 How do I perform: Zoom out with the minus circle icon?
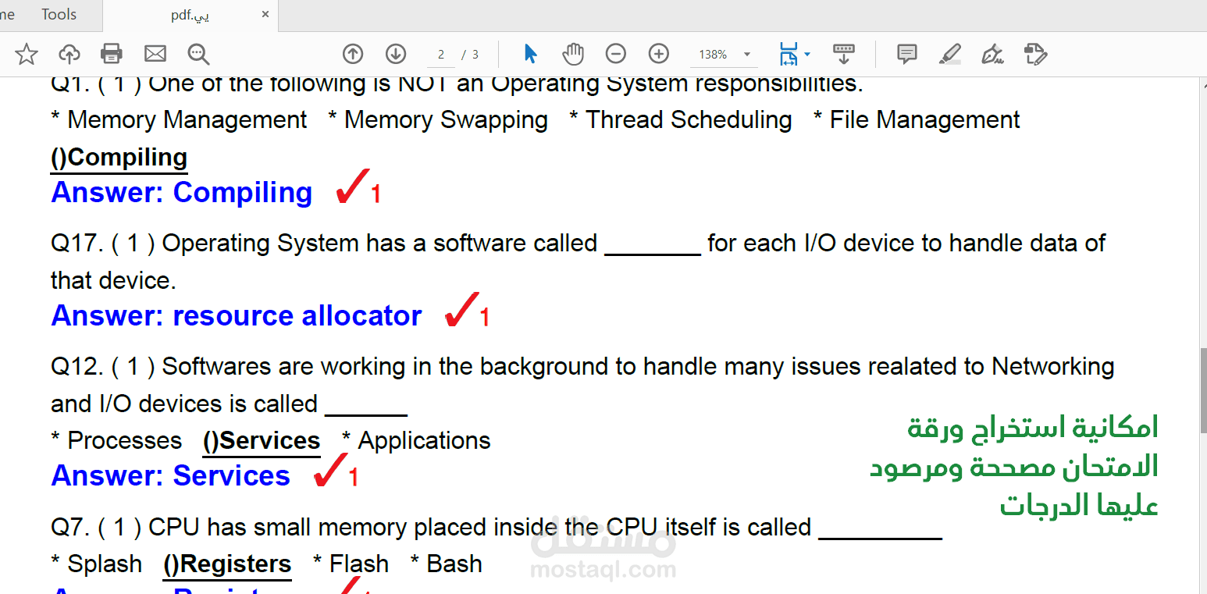pos(616,54)
